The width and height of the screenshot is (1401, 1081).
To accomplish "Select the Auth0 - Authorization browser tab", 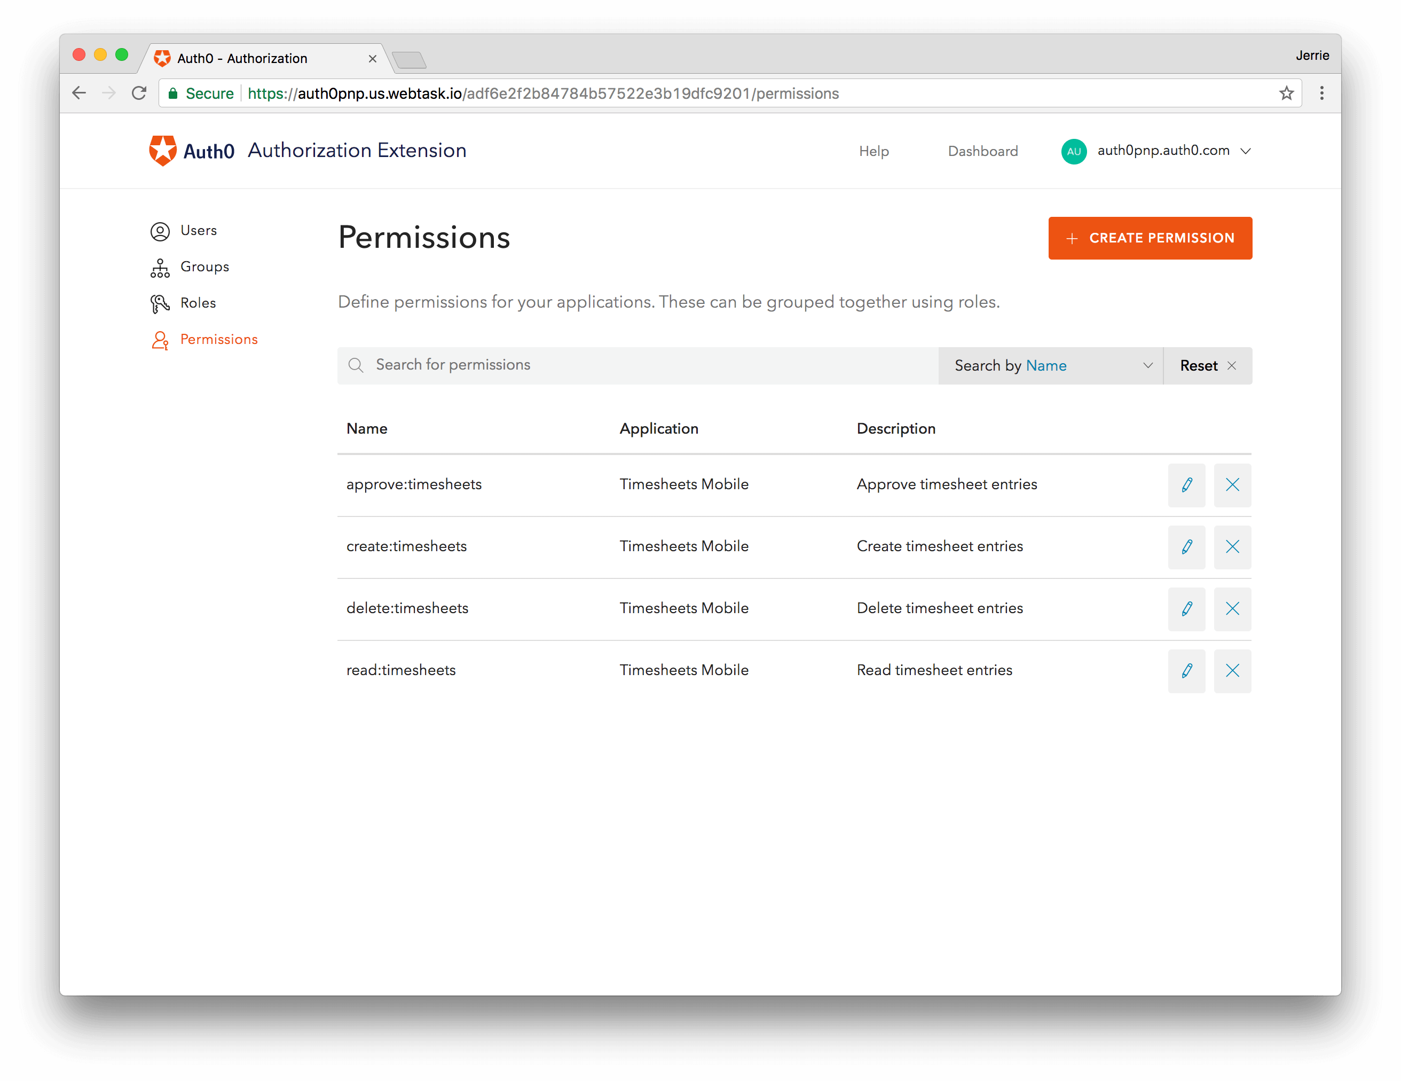I will click(265, 59).
